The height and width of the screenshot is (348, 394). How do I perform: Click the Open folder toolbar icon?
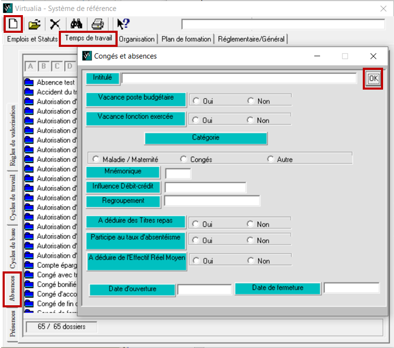pyautogui.click(x=34, y=24)
